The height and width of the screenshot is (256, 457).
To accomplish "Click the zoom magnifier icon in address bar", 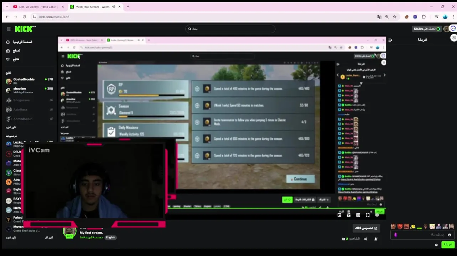I will click(387, 17).
